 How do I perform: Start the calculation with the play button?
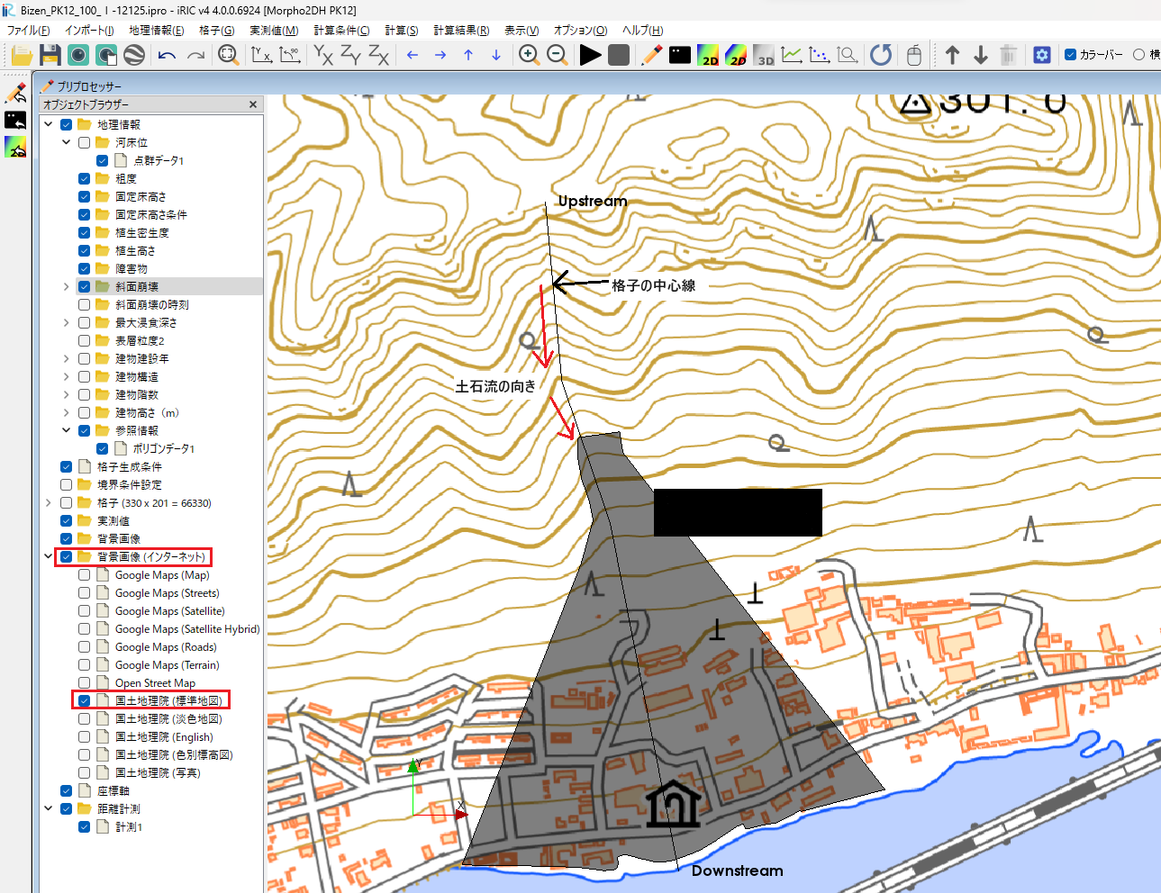tap(590, 55)
